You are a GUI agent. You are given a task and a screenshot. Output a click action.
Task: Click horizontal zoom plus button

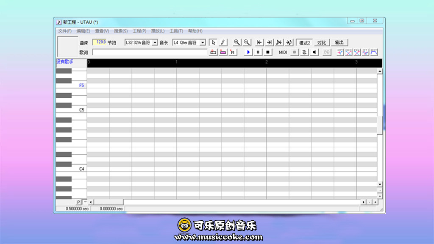point(376,202)
